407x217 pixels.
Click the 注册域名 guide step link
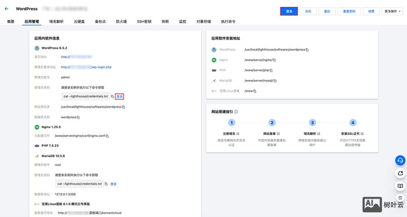pos(229,134)
